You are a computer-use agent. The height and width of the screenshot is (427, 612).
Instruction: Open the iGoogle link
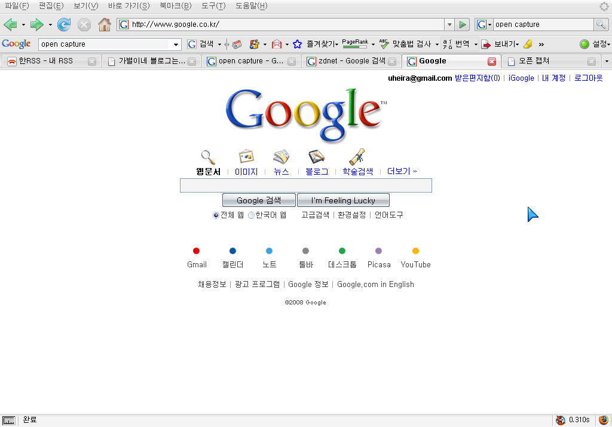521,78
